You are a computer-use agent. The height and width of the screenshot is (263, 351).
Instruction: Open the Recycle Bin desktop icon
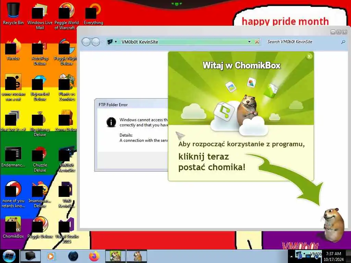tap(13, 13)
